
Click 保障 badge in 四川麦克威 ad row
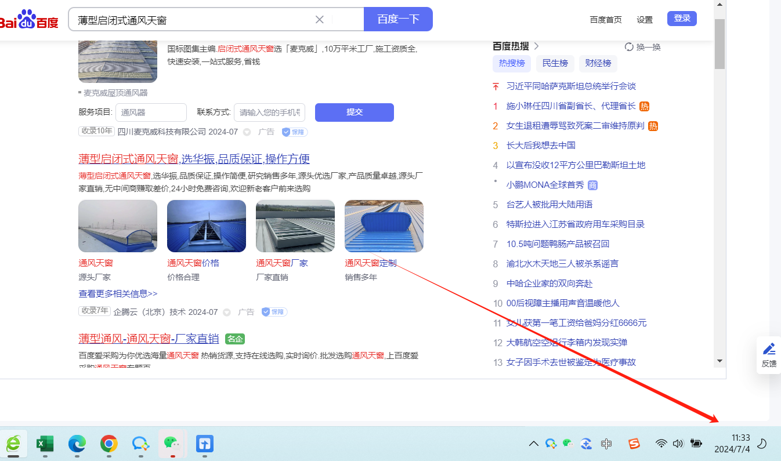click(295, 132)
